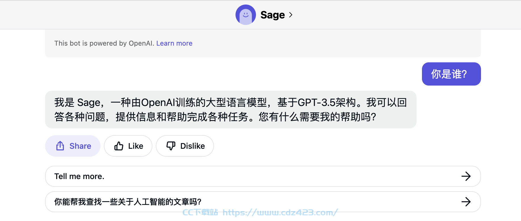Select the 'Tell me more.' suggestion

263,176
